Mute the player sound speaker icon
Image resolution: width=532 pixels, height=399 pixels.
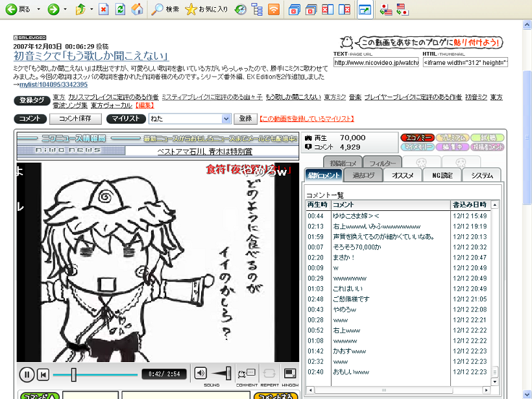pyautogui.click(x=200, y=373)
